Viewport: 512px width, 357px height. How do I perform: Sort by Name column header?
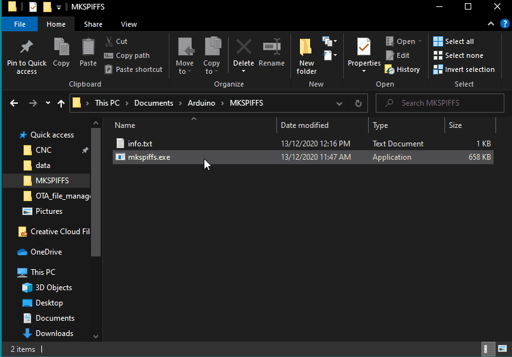(x=125, y=125)
